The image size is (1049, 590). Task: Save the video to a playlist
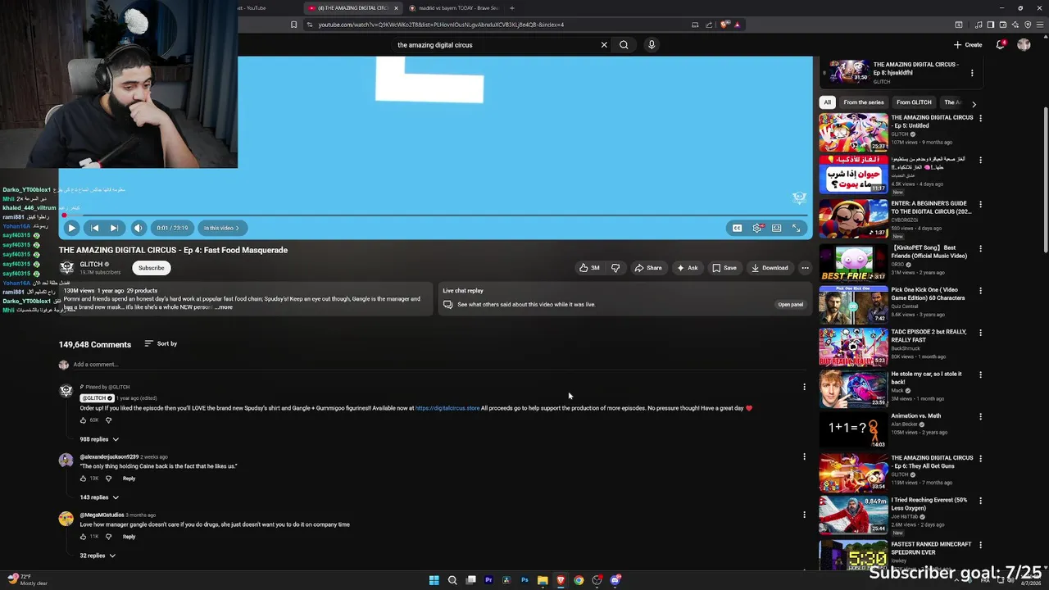(724, 268)
